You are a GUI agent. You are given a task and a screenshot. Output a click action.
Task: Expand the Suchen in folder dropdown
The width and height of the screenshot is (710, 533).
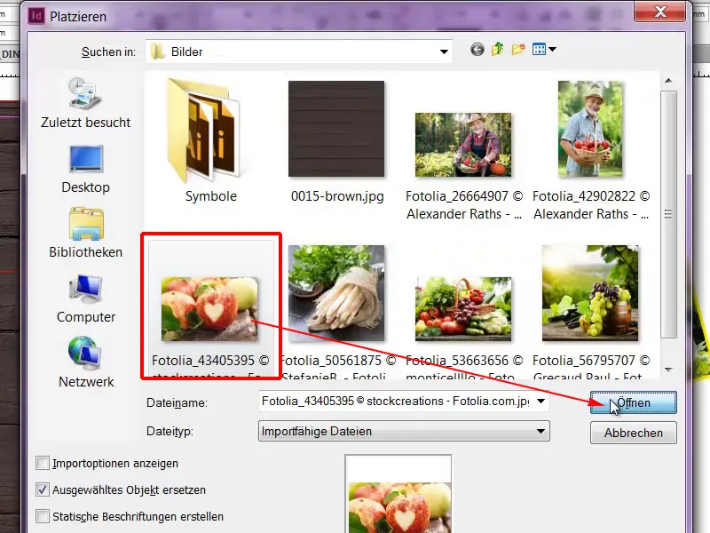pos(444,52)
